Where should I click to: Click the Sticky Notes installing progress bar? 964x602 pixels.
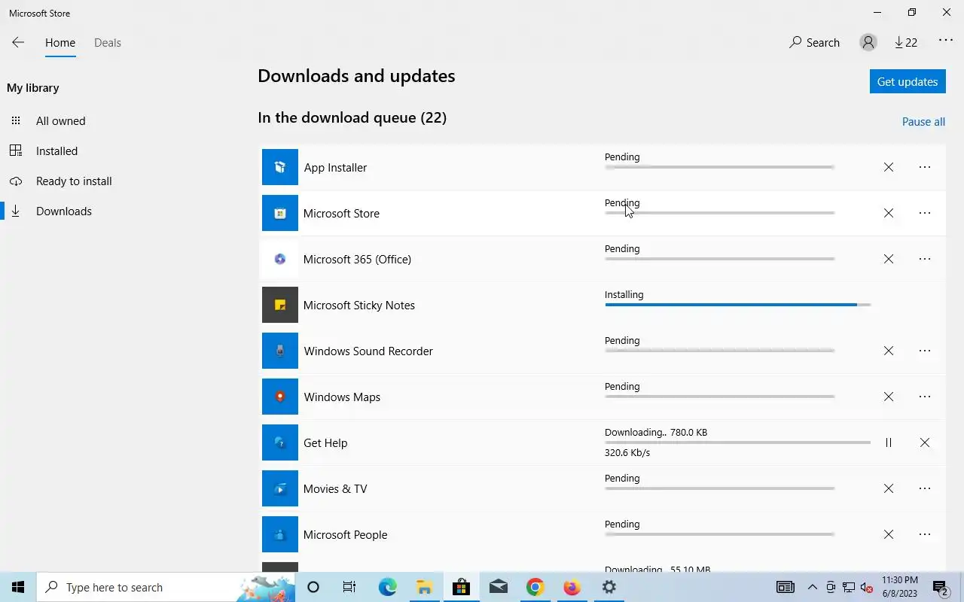pyautogui.click(x=738, y=305)
